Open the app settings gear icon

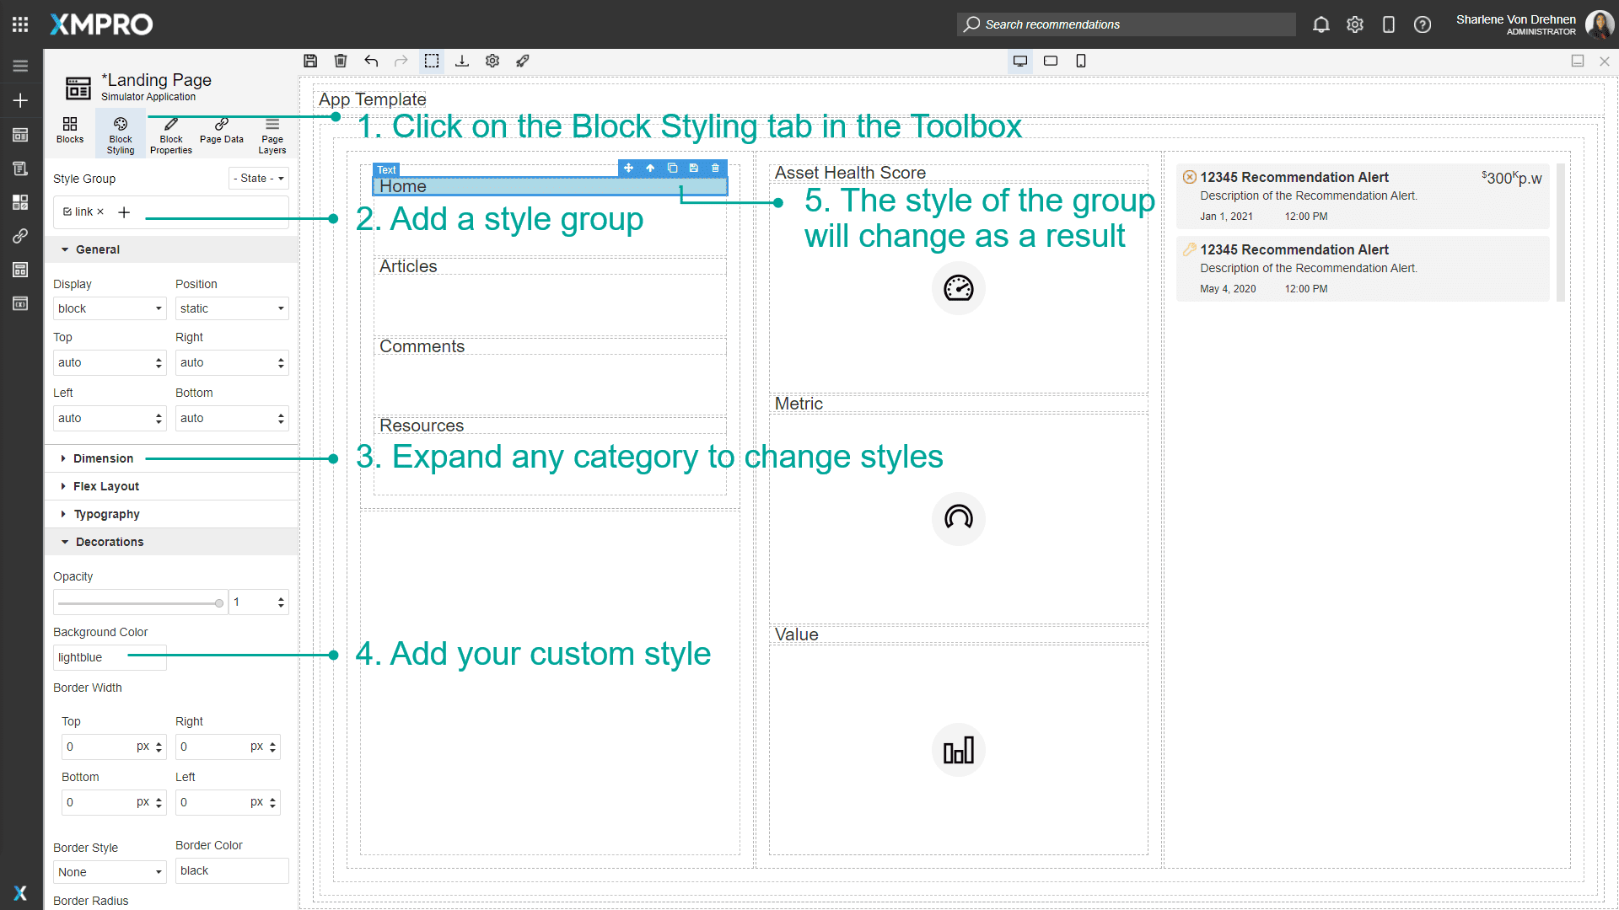[492, 61]
